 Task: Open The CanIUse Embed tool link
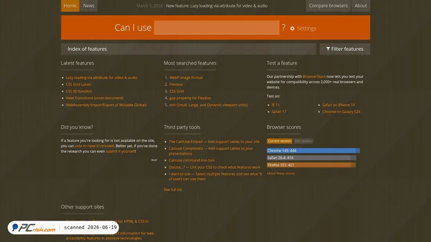214,142
